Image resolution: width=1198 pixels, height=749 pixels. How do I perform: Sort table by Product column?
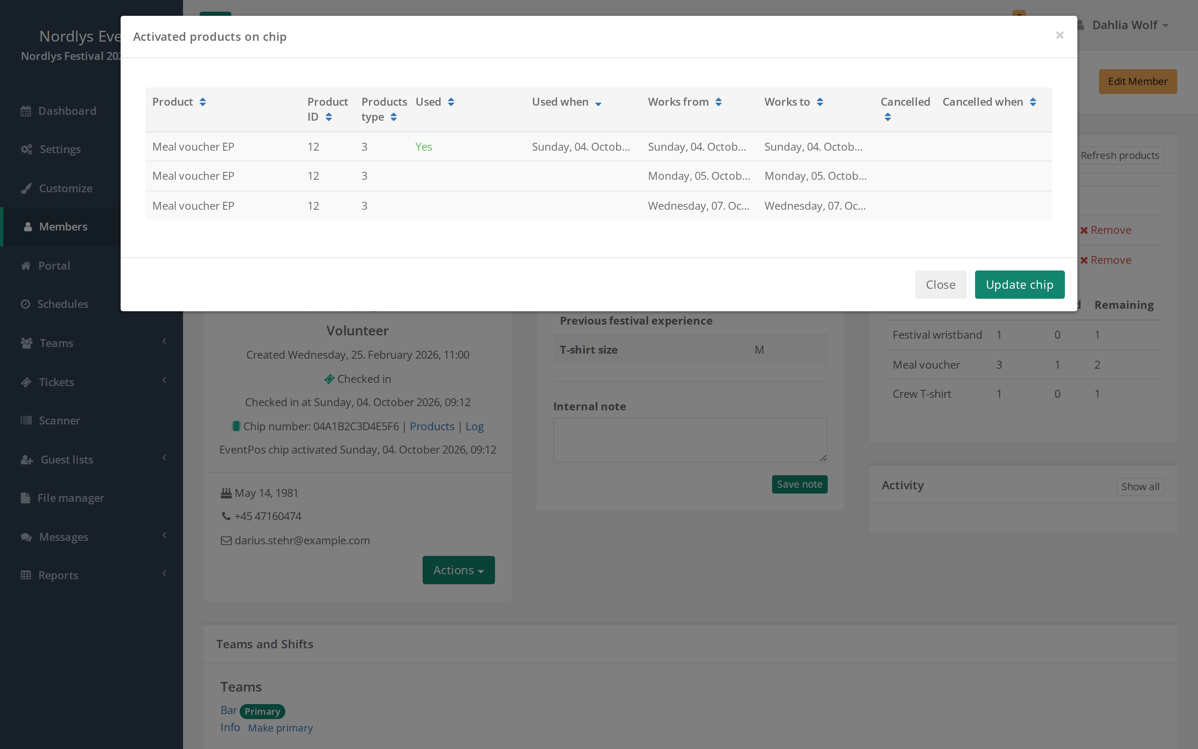(x=179, y=102)
